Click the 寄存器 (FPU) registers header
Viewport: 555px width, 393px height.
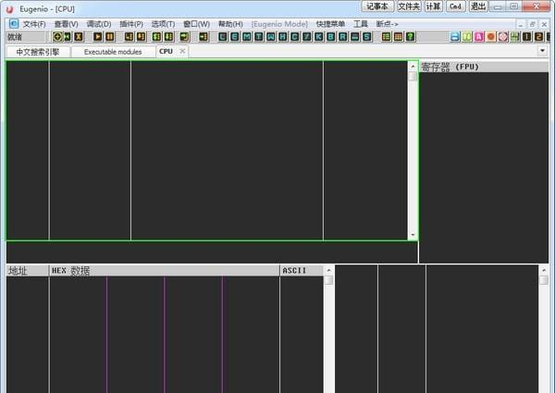[484, 67]
